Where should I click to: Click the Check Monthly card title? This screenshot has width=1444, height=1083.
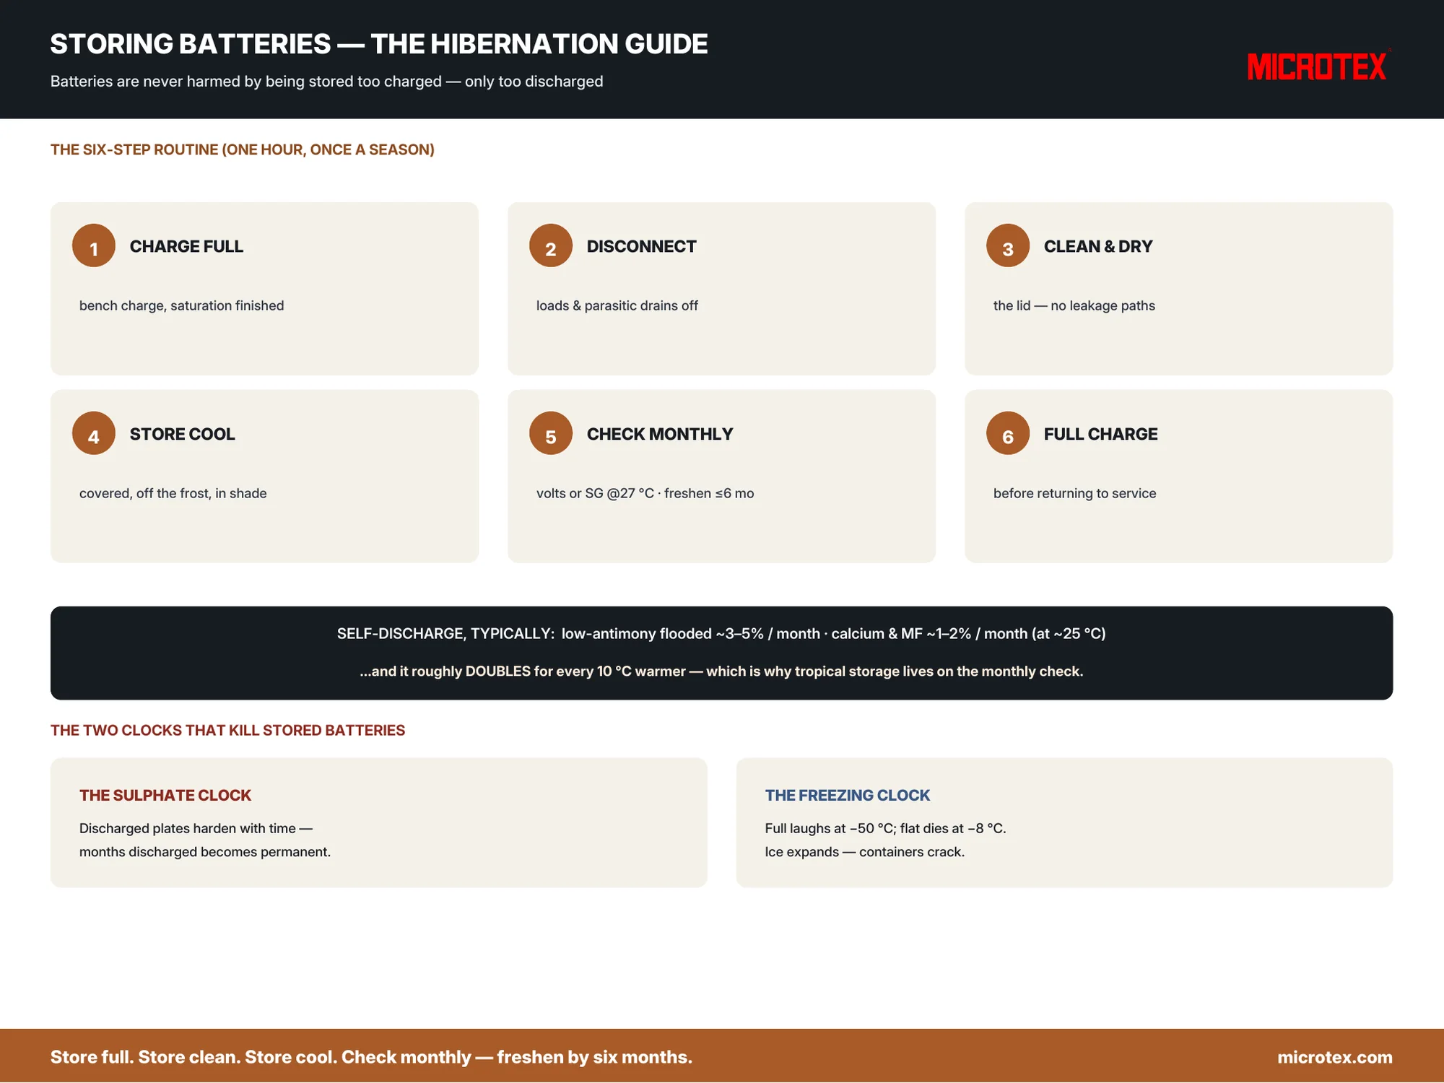[x=660, y=434]
